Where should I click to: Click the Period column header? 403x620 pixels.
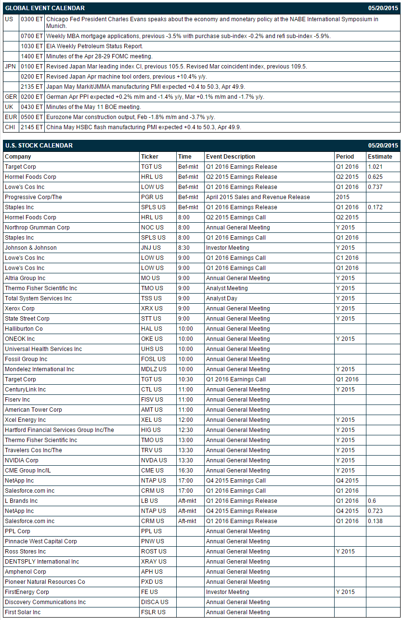point(345,157)
